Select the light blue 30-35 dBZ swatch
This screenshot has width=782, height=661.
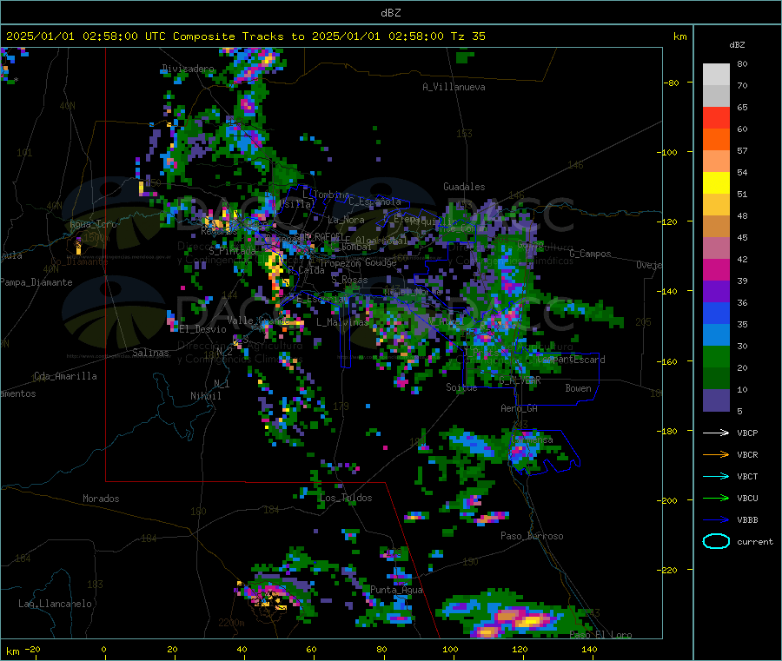(x=716, y=335)
